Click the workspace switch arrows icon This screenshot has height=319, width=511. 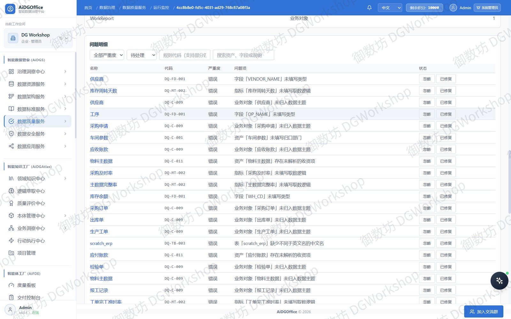(61, 38)
